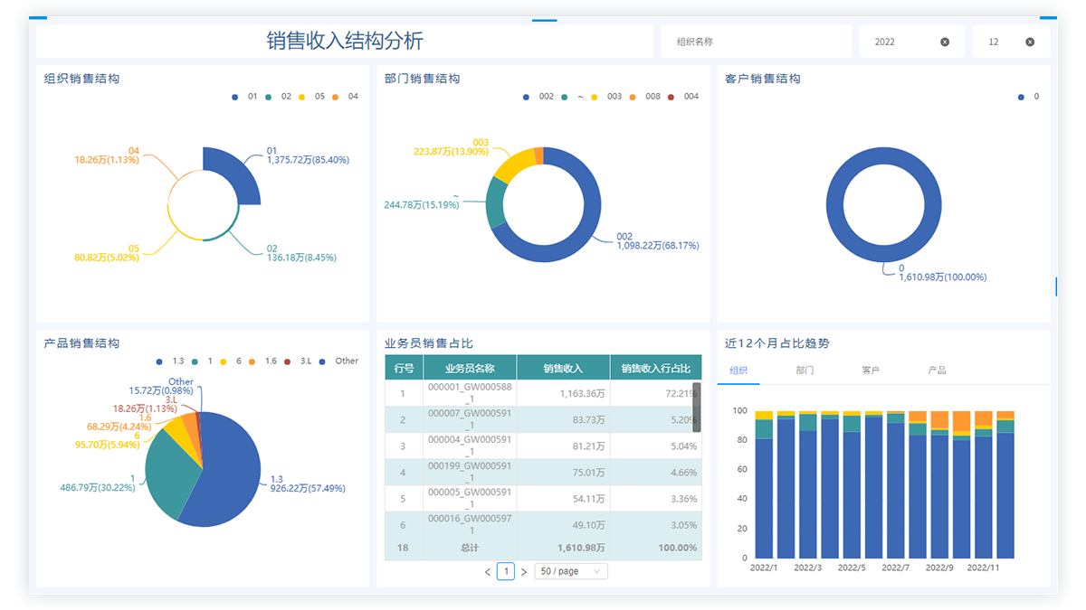Toggle legend item 008 in 部门销售结构
Viewport: 1086px width, 610px height.
644,97
